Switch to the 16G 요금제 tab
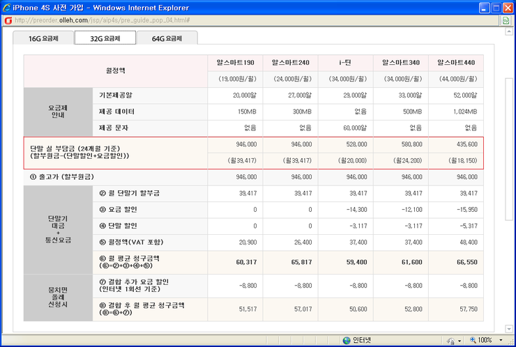Viewport: 516px width, 347px height. [43, 38]
